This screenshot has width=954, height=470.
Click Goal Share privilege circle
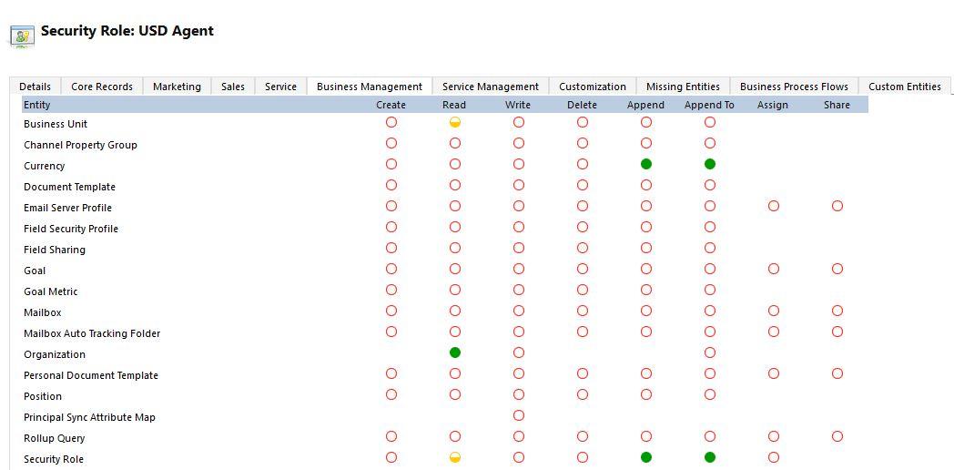point(837,269)
